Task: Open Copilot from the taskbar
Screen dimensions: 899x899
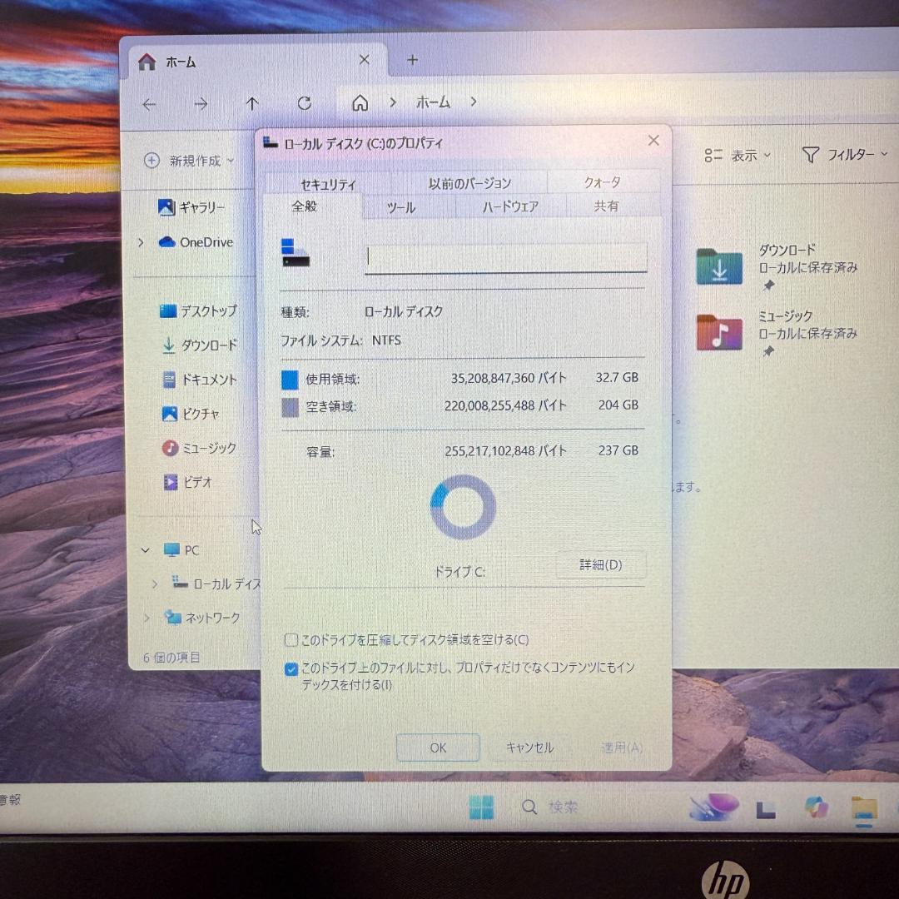Action: coord(814,807)
